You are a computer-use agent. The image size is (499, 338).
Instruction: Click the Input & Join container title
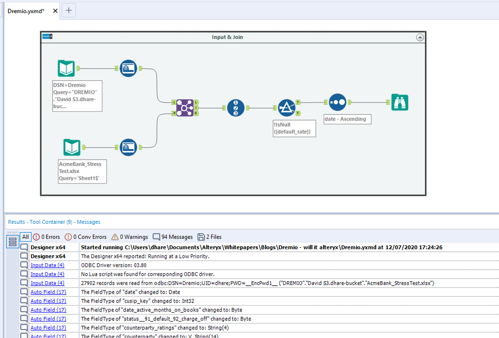click(228, 37)
